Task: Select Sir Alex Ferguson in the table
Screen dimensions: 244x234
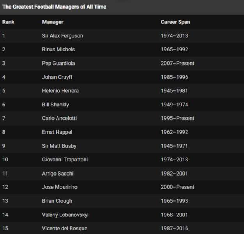Action: pos(62,36)
